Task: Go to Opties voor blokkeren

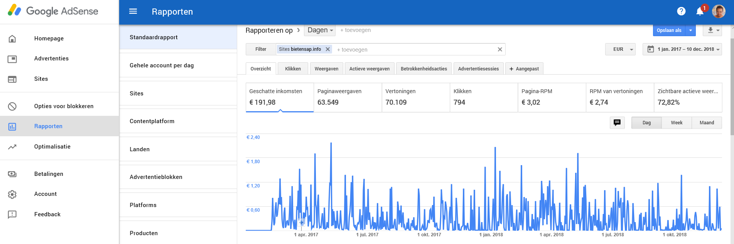Action: point(59,106)
